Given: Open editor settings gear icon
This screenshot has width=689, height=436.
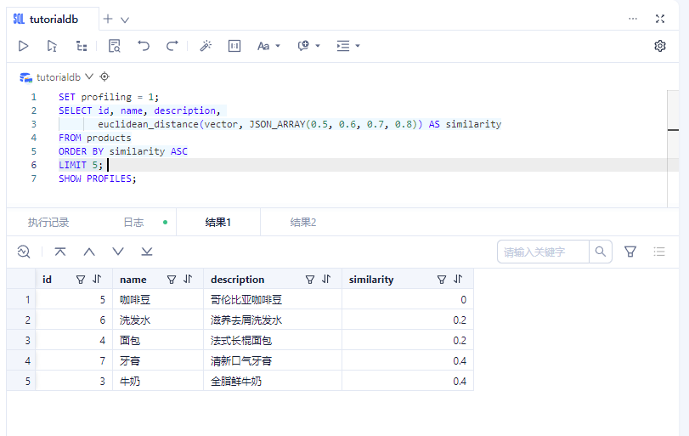Looking at the screenshot, I should point(660,46).
